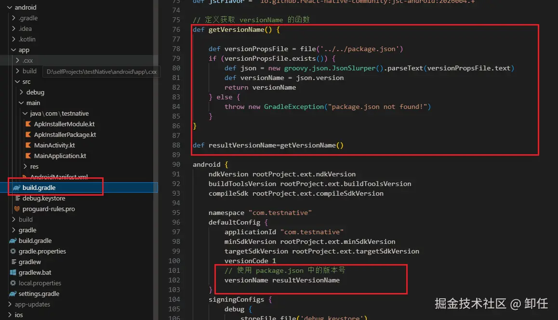Click file icon beside debug.keystore

17,198
